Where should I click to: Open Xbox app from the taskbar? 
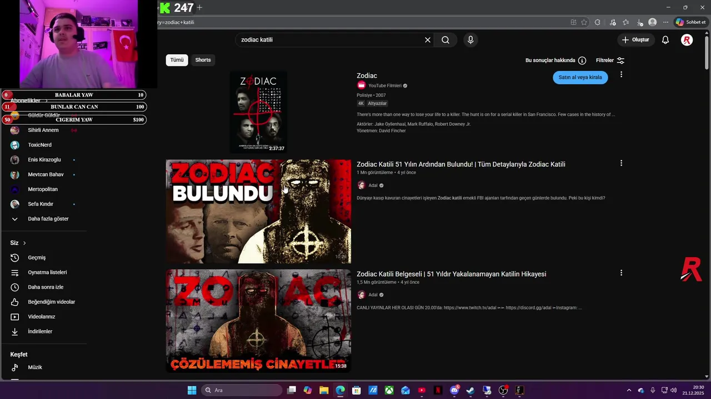point(389,390)
